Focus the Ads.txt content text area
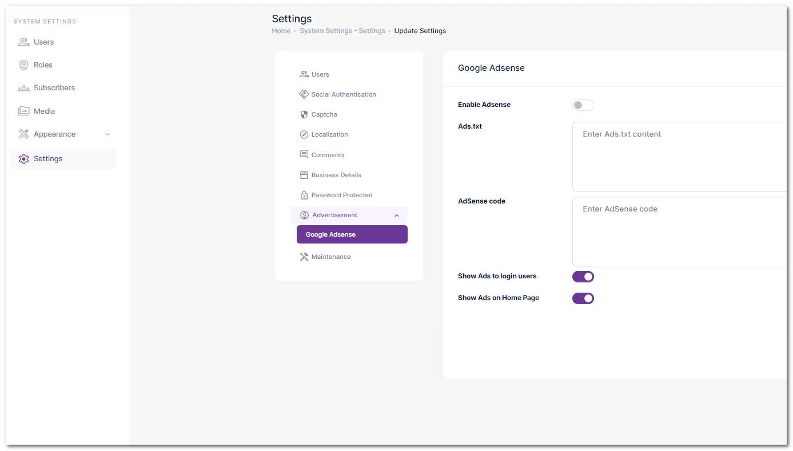 tap(680, 157)
